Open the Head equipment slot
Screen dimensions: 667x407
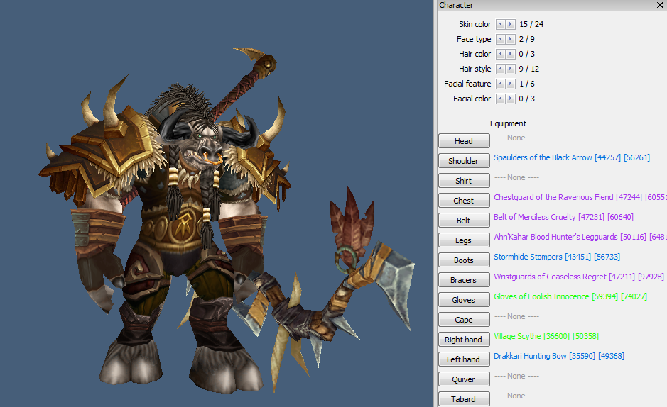coord(464,141)
